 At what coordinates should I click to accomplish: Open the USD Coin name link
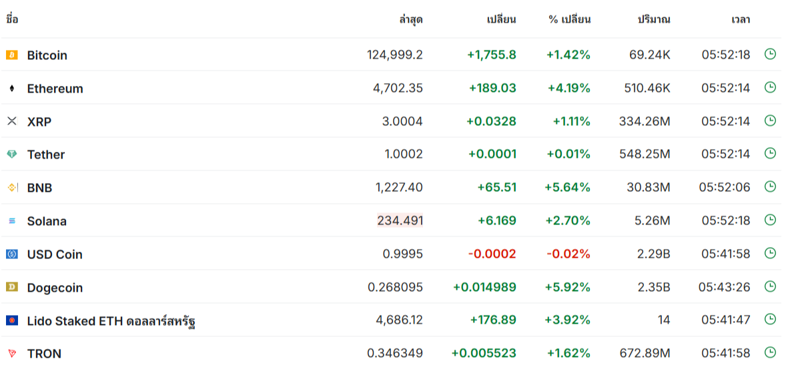click(x=55, y=254)
